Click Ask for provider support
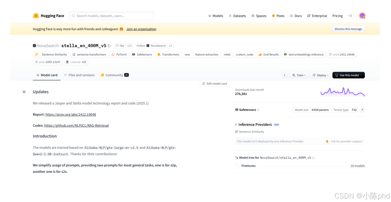This screenshot has width=391, height=202. (x=344, y=141)
